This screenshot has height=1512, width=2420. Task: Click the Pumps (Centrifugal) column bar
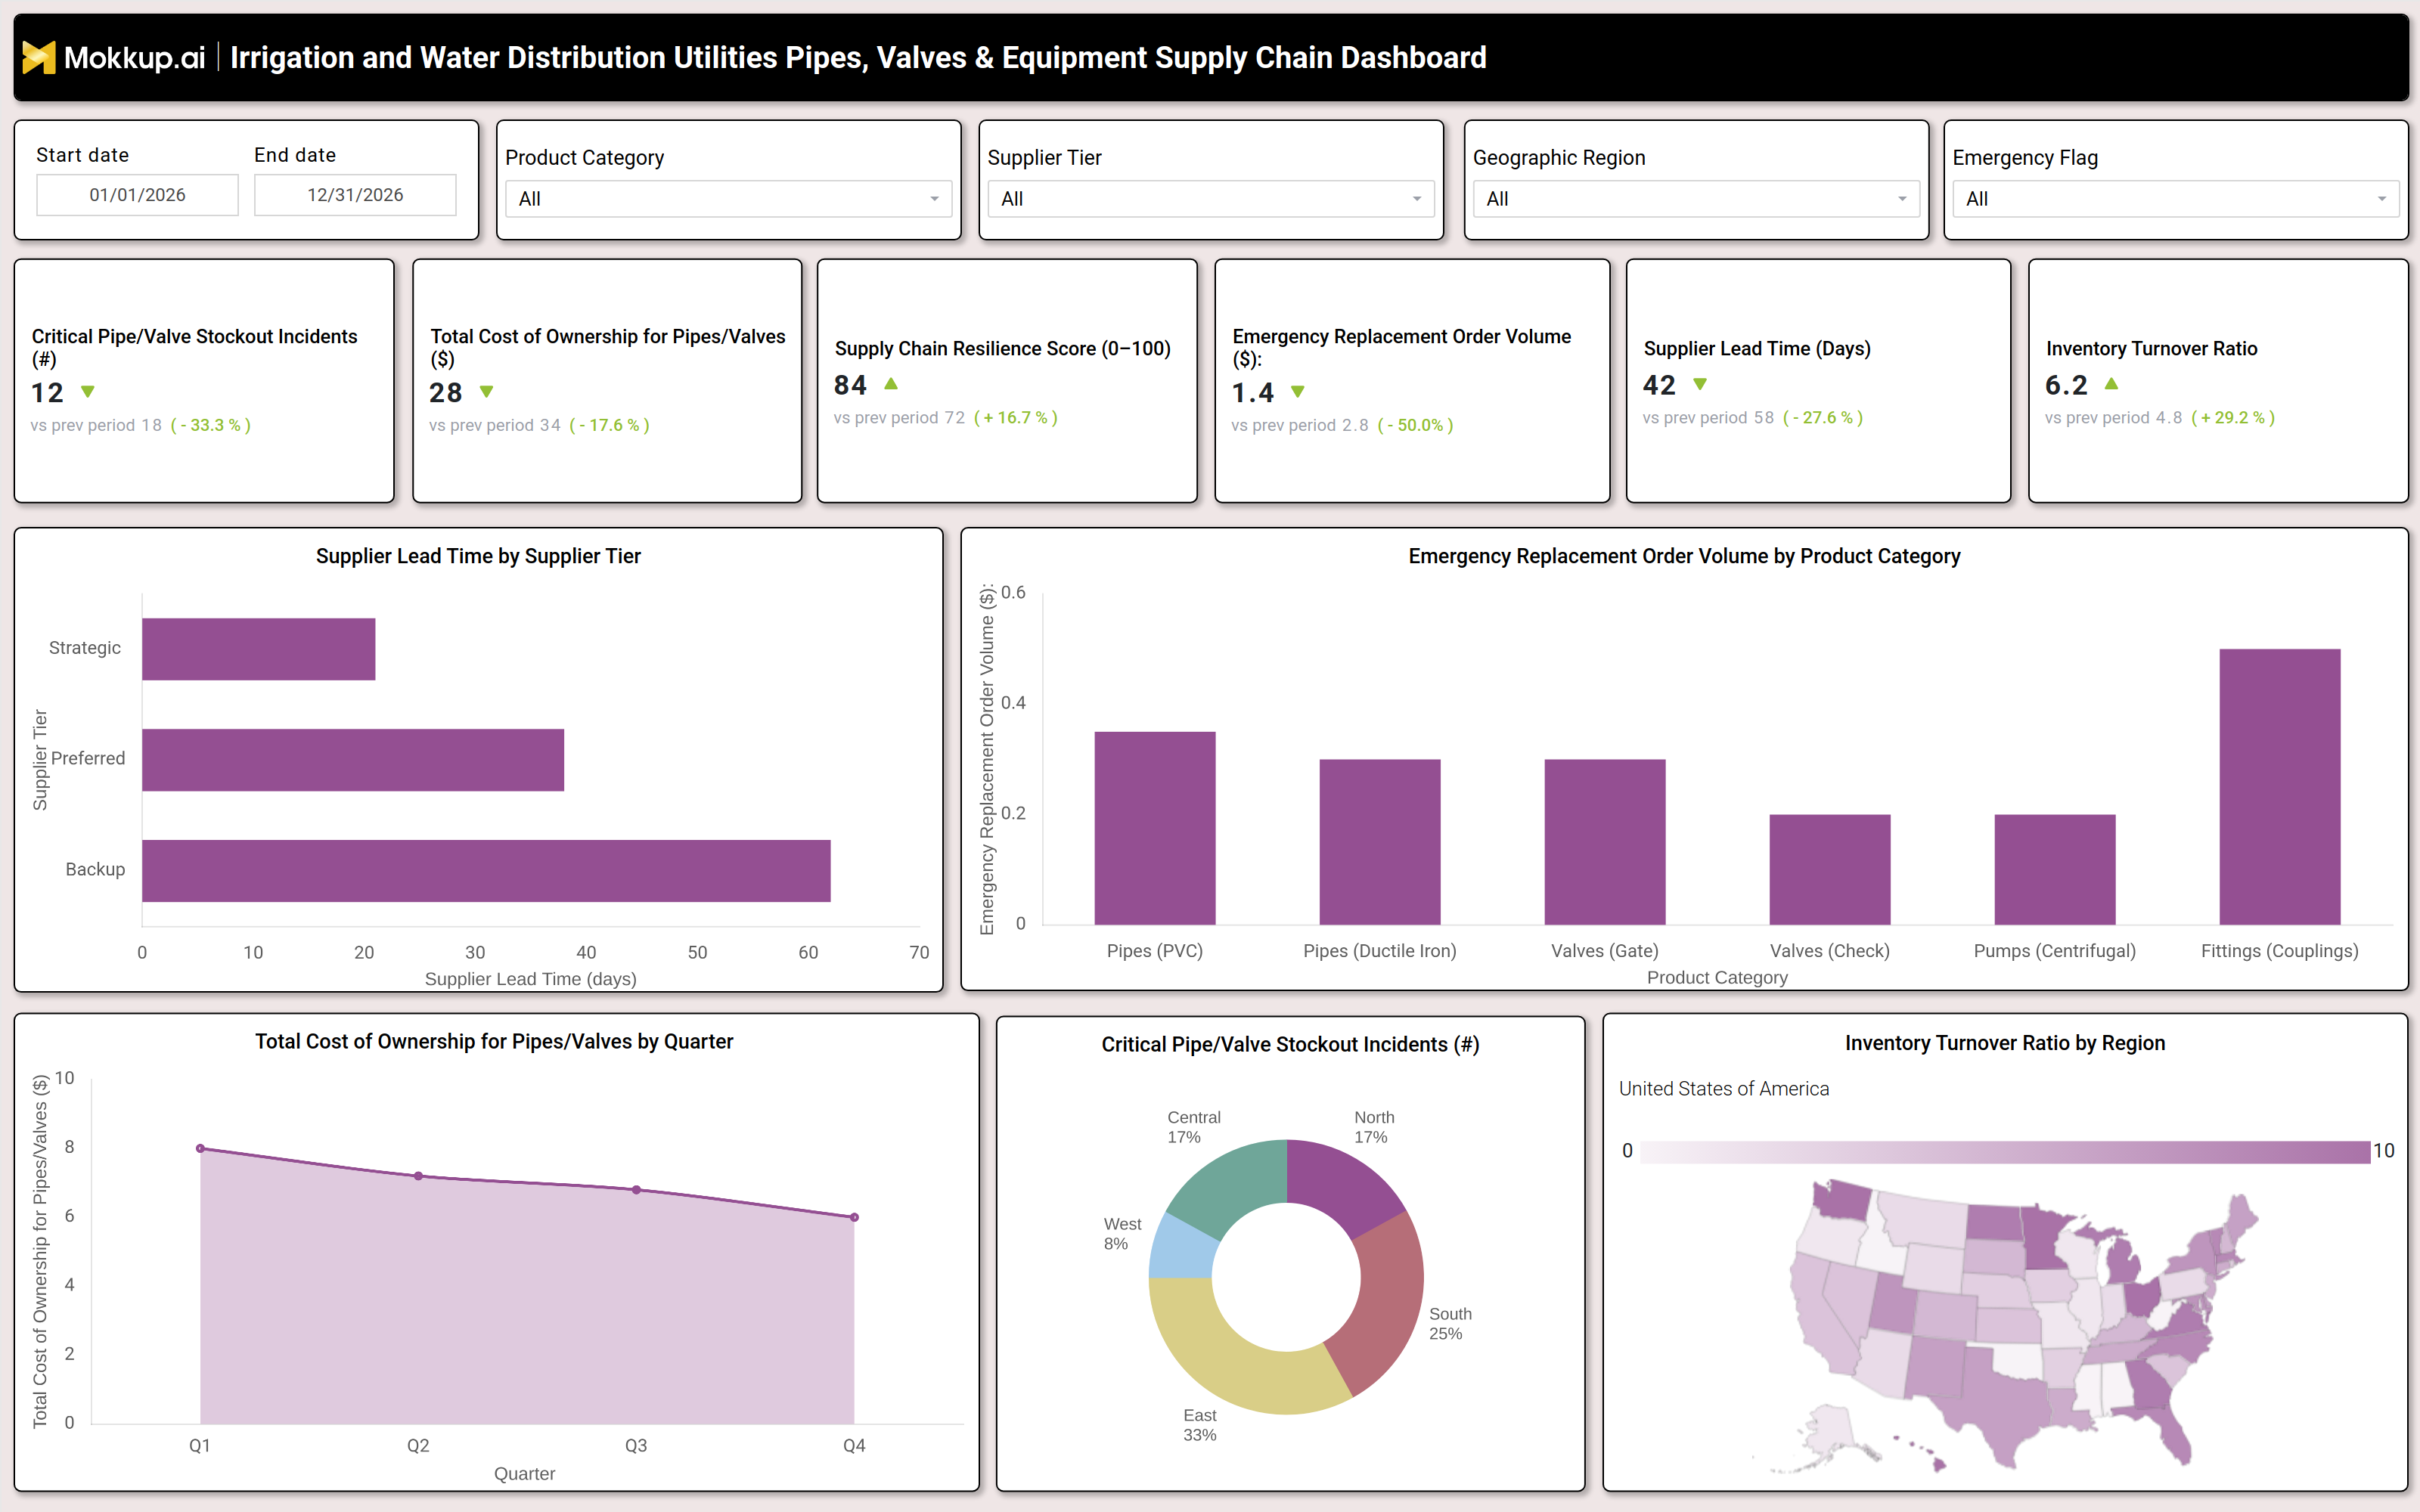[x=2055, y=870]
